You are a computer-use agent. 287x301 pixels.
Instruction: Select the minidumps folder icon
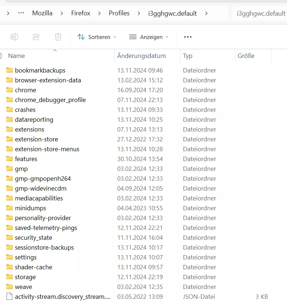click(9, 208)
